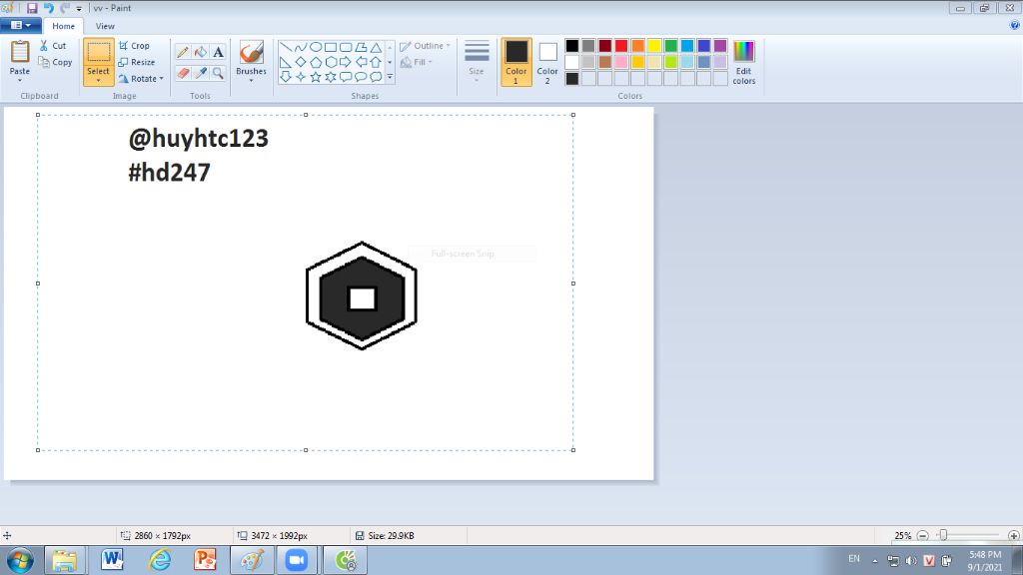Screen dimensions: 1023x575
Task: Select the Pencil tool
Action: point(183,52)
